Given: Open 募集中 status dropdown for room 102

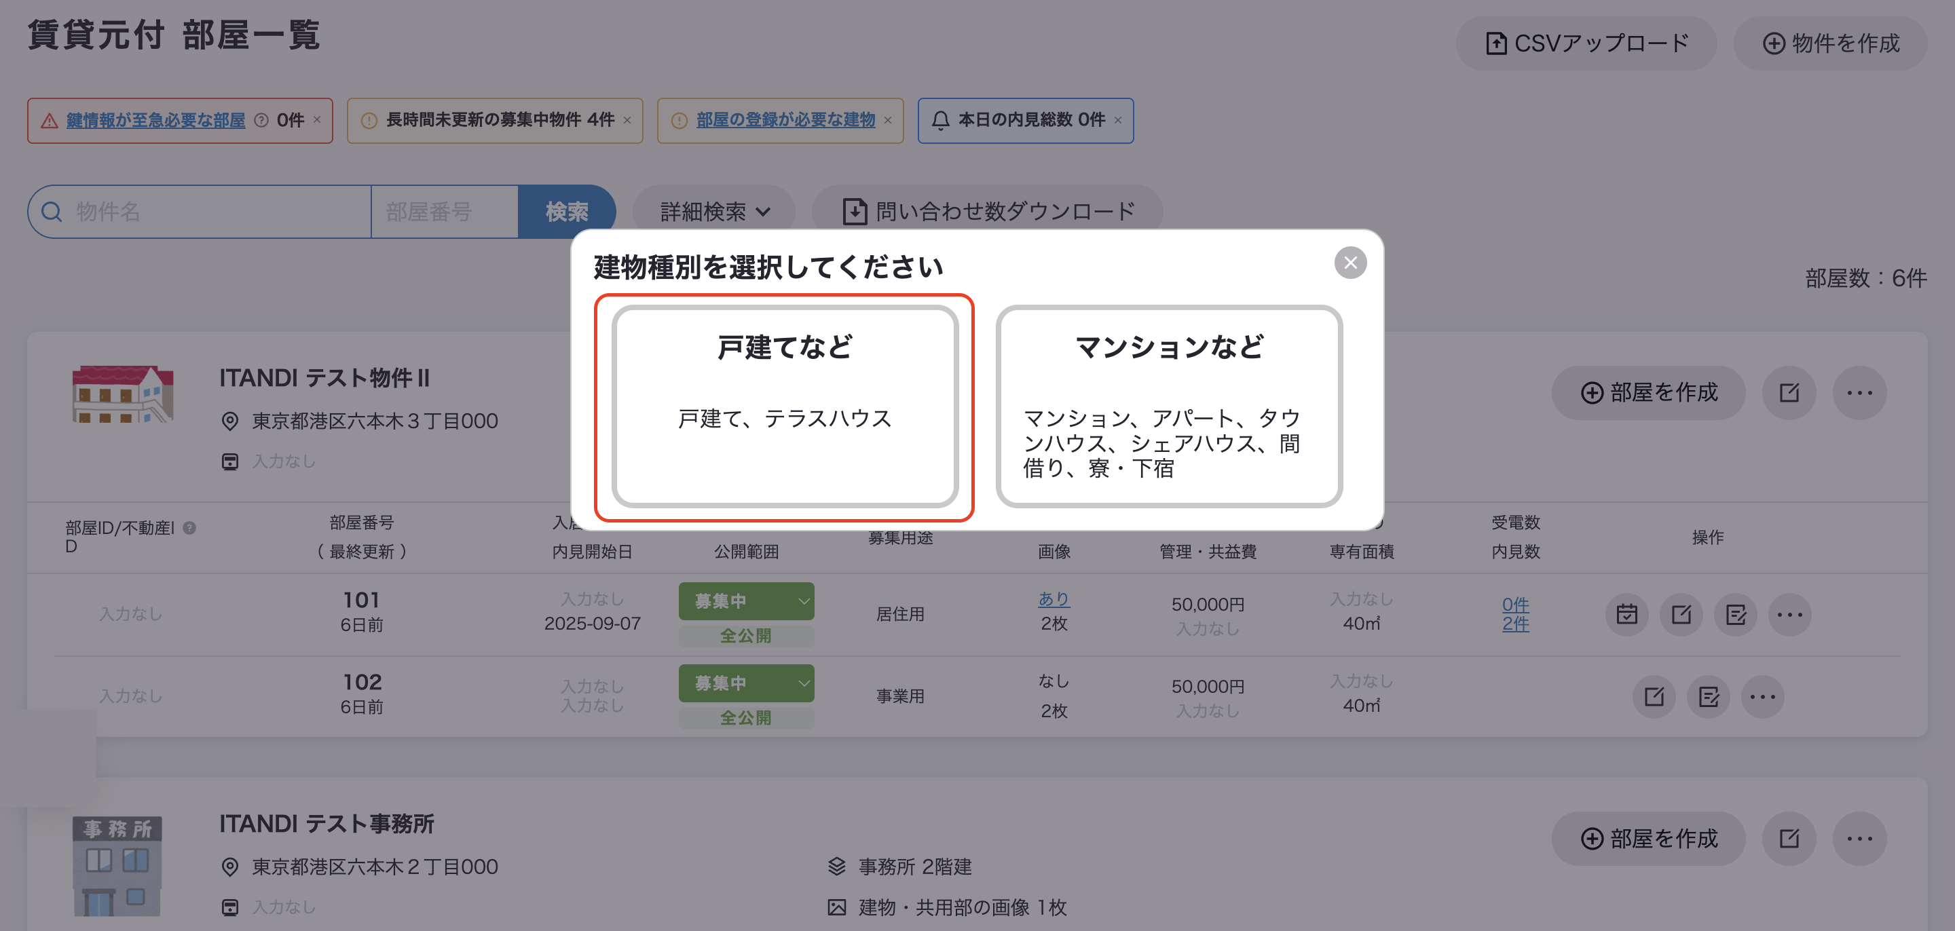Looking at the screenshot, I should point(746,683).
